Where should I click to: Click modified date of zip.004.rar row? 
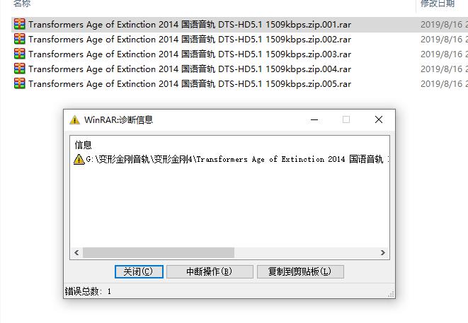tap(444, 69)
